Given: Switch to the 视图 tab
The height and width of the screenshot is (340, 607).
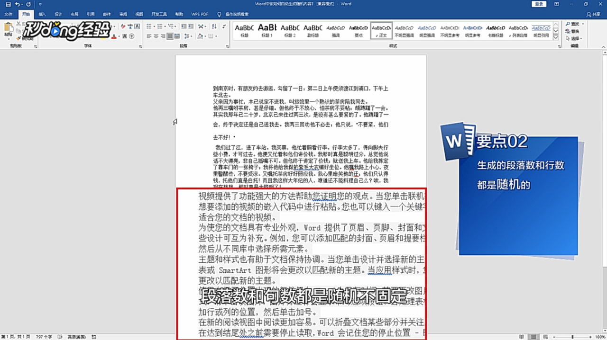Looking at the screenshot, I should pos(139,14).
